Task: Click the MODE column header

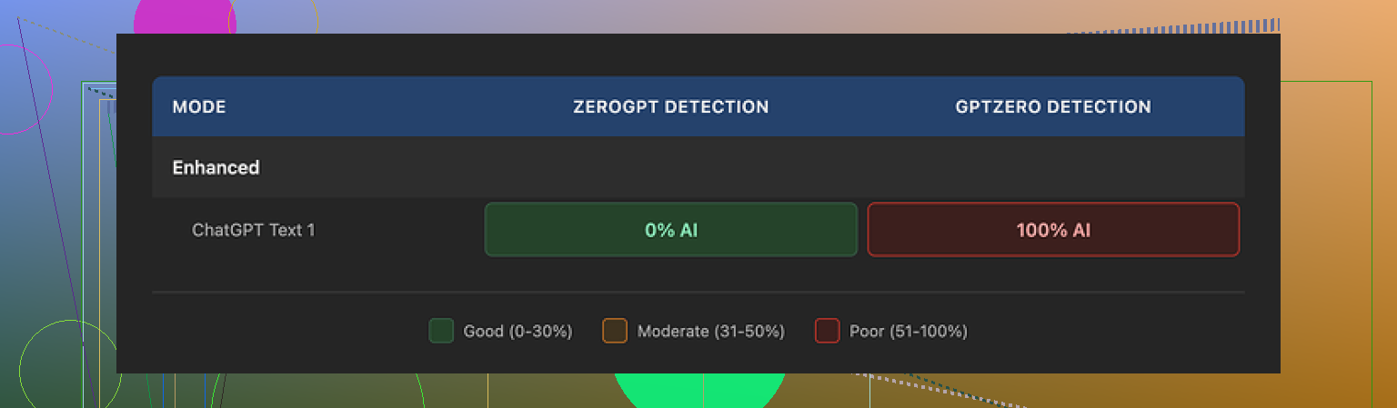Action: tap(199, 107)
